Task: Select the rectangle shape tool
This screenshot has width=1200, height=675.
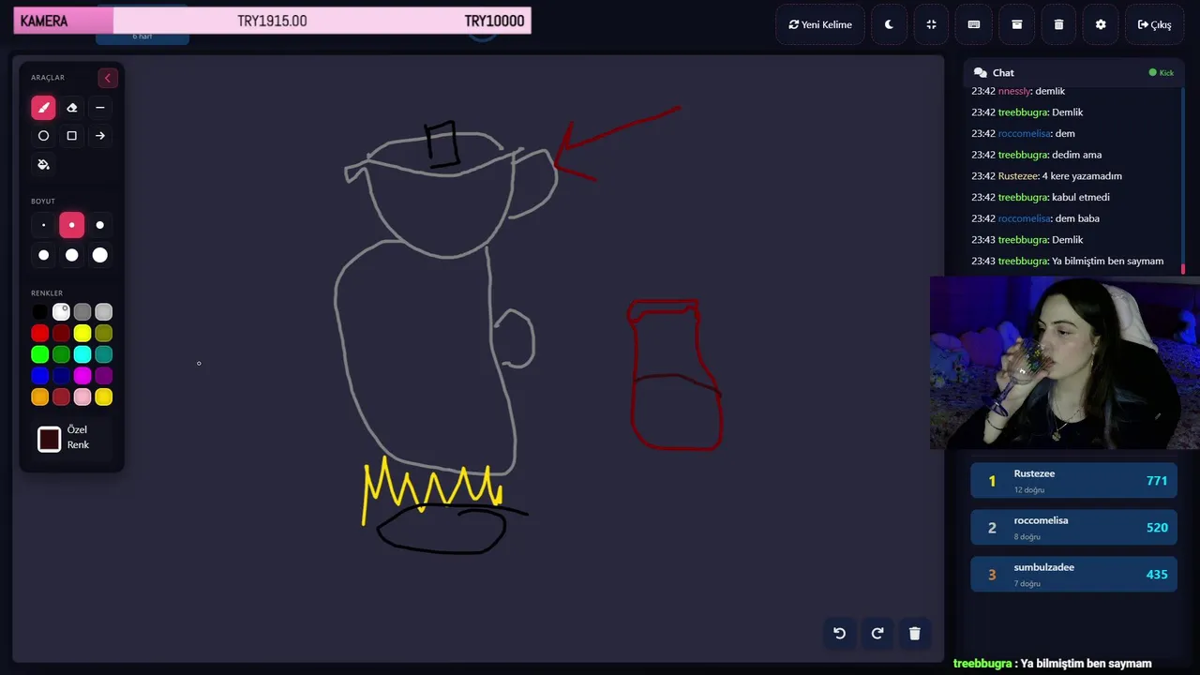Action: 71,136
